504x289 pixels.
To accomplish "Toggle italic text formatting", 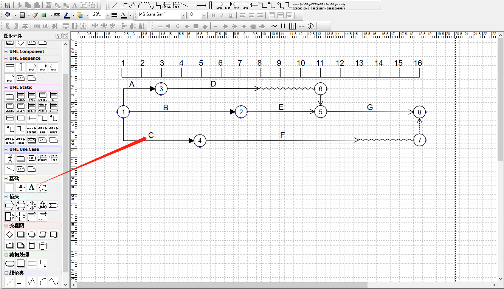I will (222, 15).
